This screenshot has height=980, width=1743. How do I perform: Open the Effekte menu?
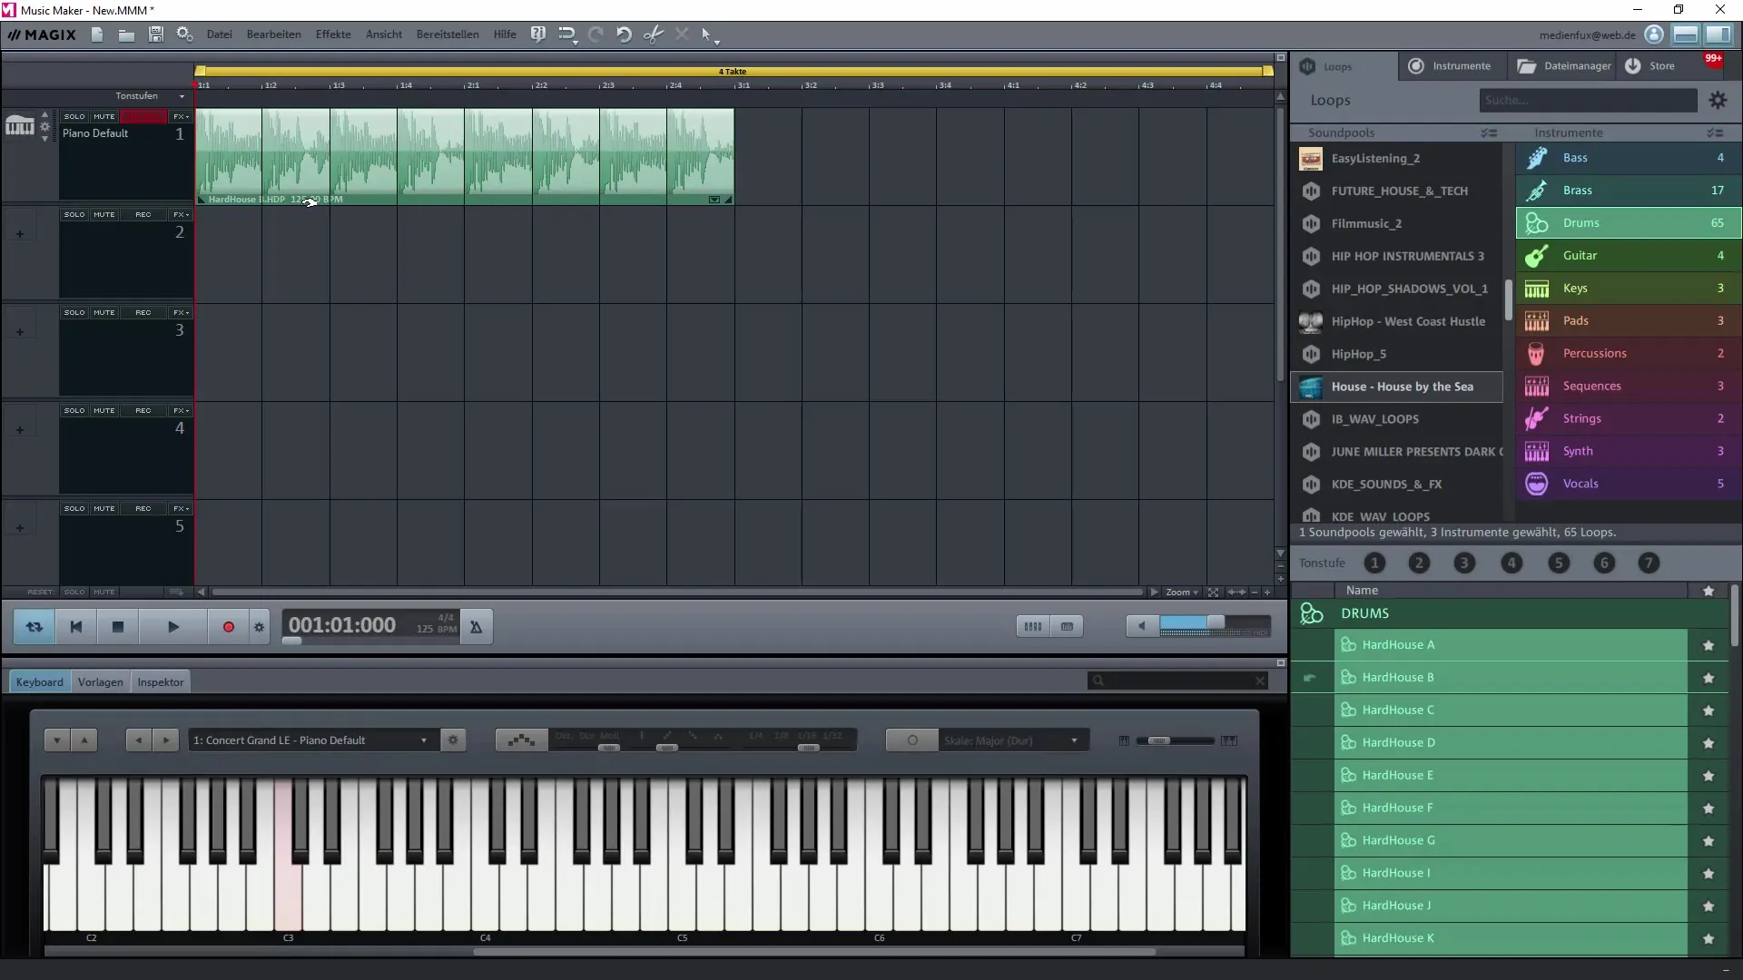point(333,34)
